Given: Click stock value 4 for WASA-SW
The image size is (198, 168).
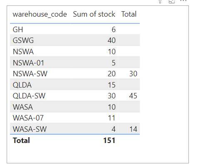Looking at the screenshot, I should pos(114,129).
